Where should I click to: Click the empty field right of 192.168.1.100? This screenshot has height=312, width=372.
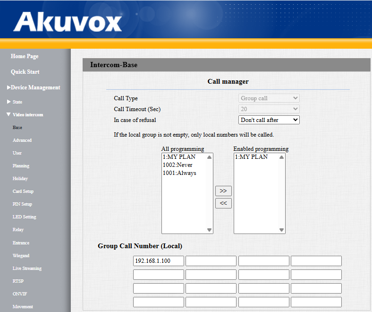211,261
